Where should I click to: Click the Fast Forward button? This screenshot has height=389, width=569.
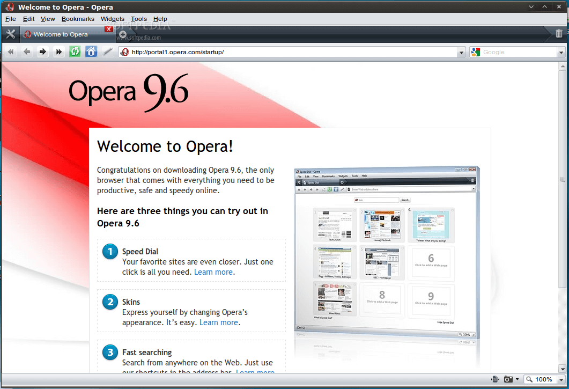[x=59, y=52]
